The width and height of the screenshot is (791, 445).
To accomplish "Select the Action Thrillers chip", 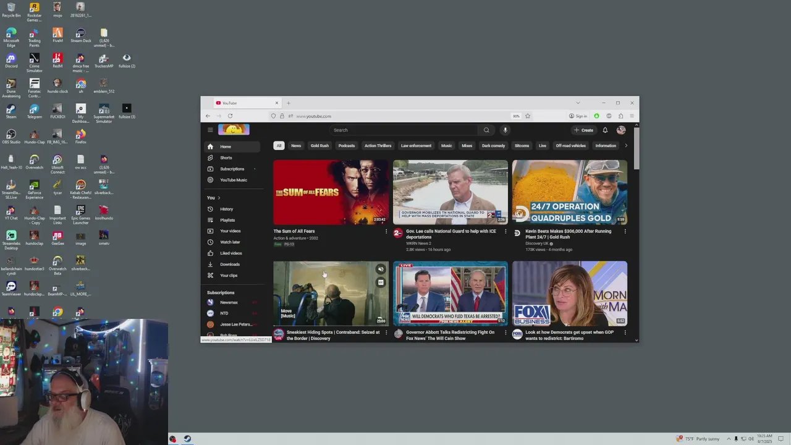I will (378, 146).
